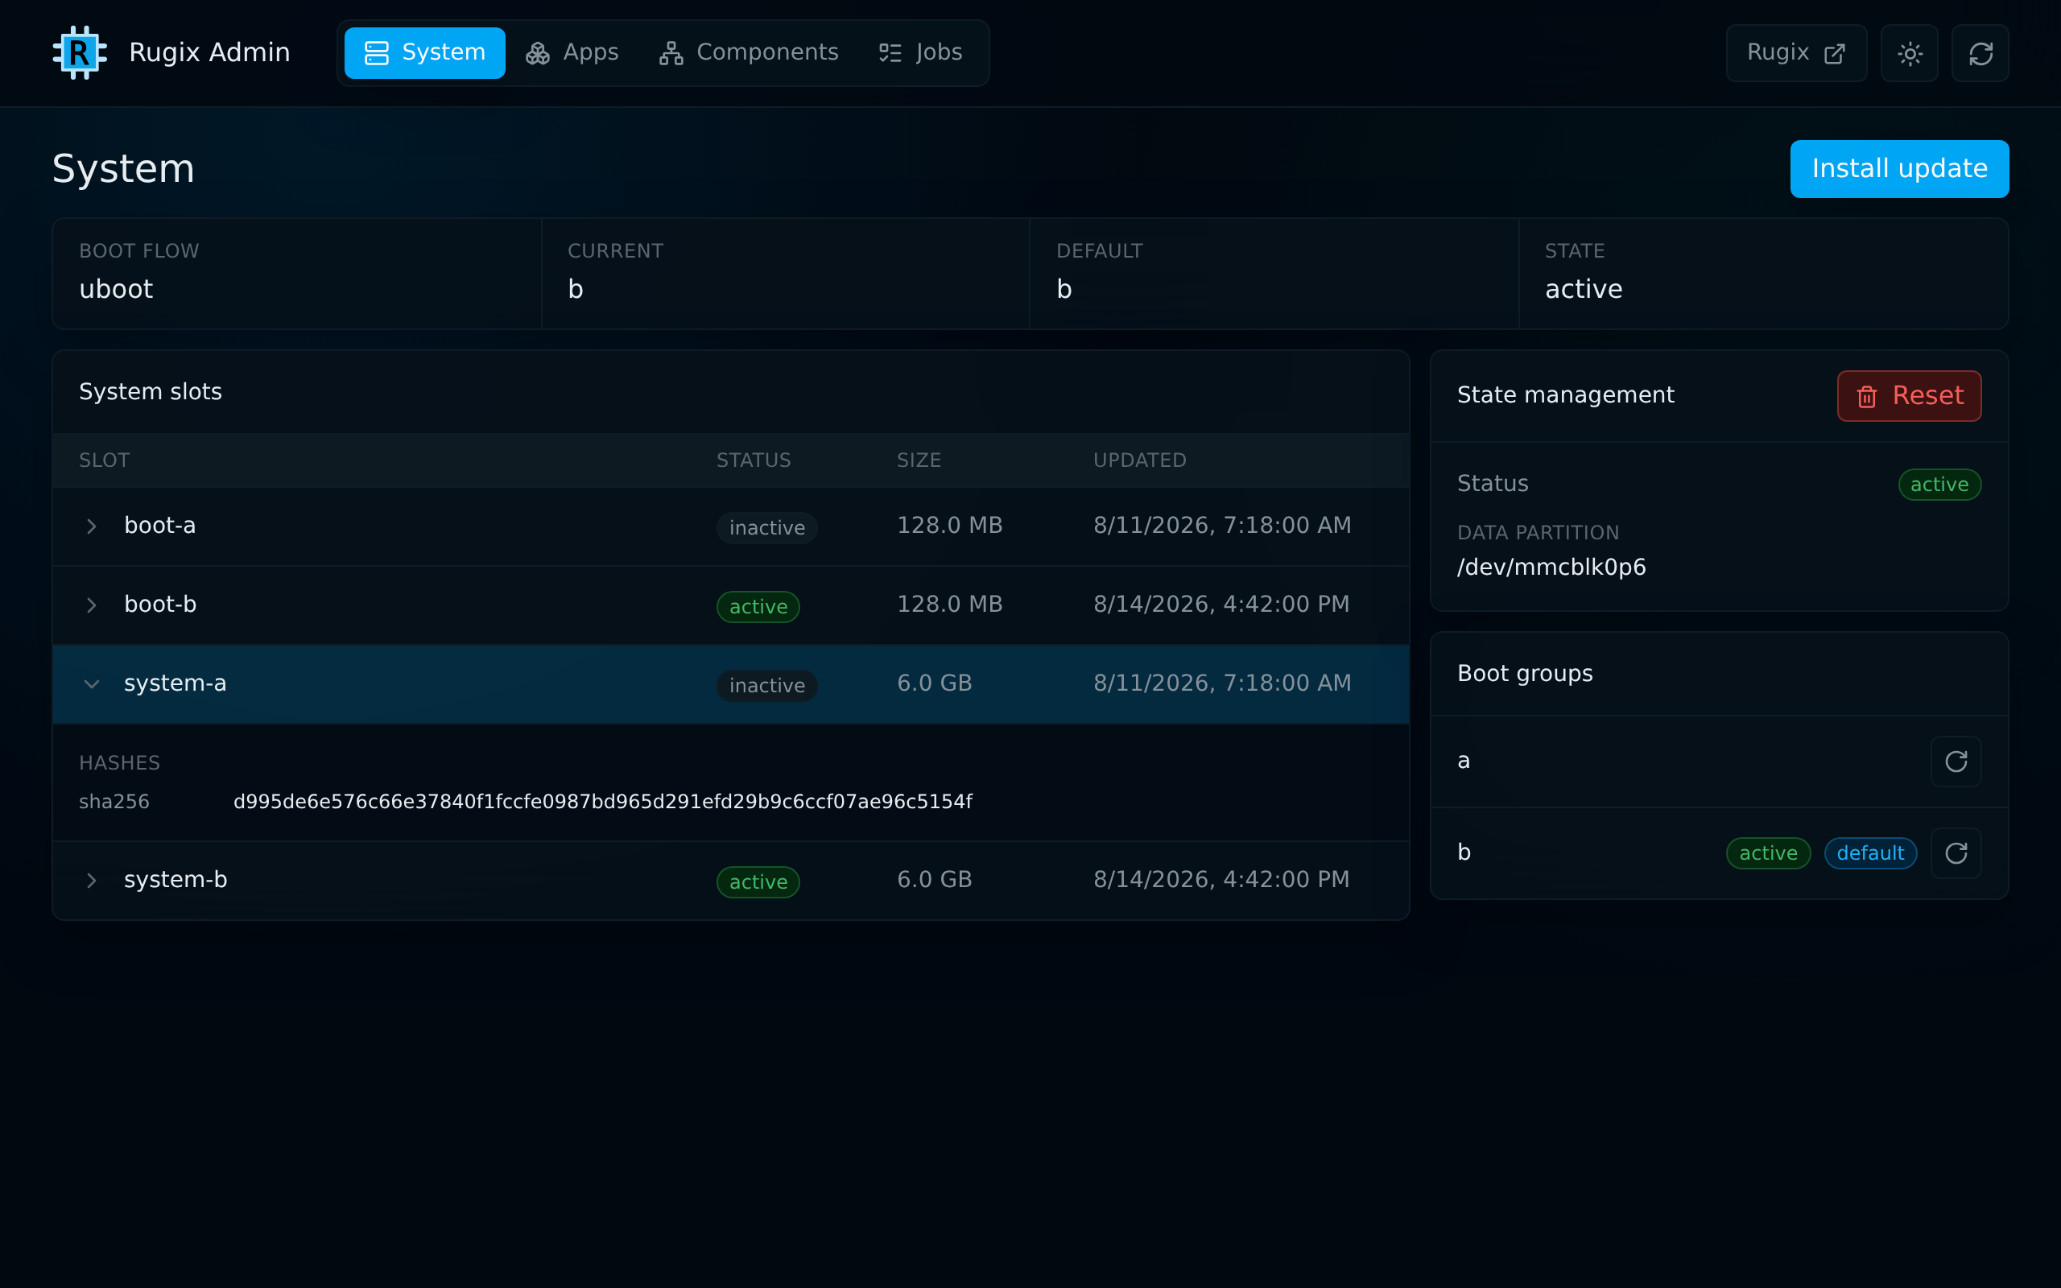This screenshot has height=1288, width=2061.
Task: Switch to the Apps tab
Action: tap(572, 53)
